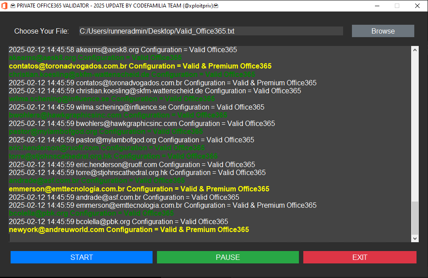Click the log scrollbar down arrow
This screenshot has width=428, height=278.
pyautogui.click(x=415, y=238)
